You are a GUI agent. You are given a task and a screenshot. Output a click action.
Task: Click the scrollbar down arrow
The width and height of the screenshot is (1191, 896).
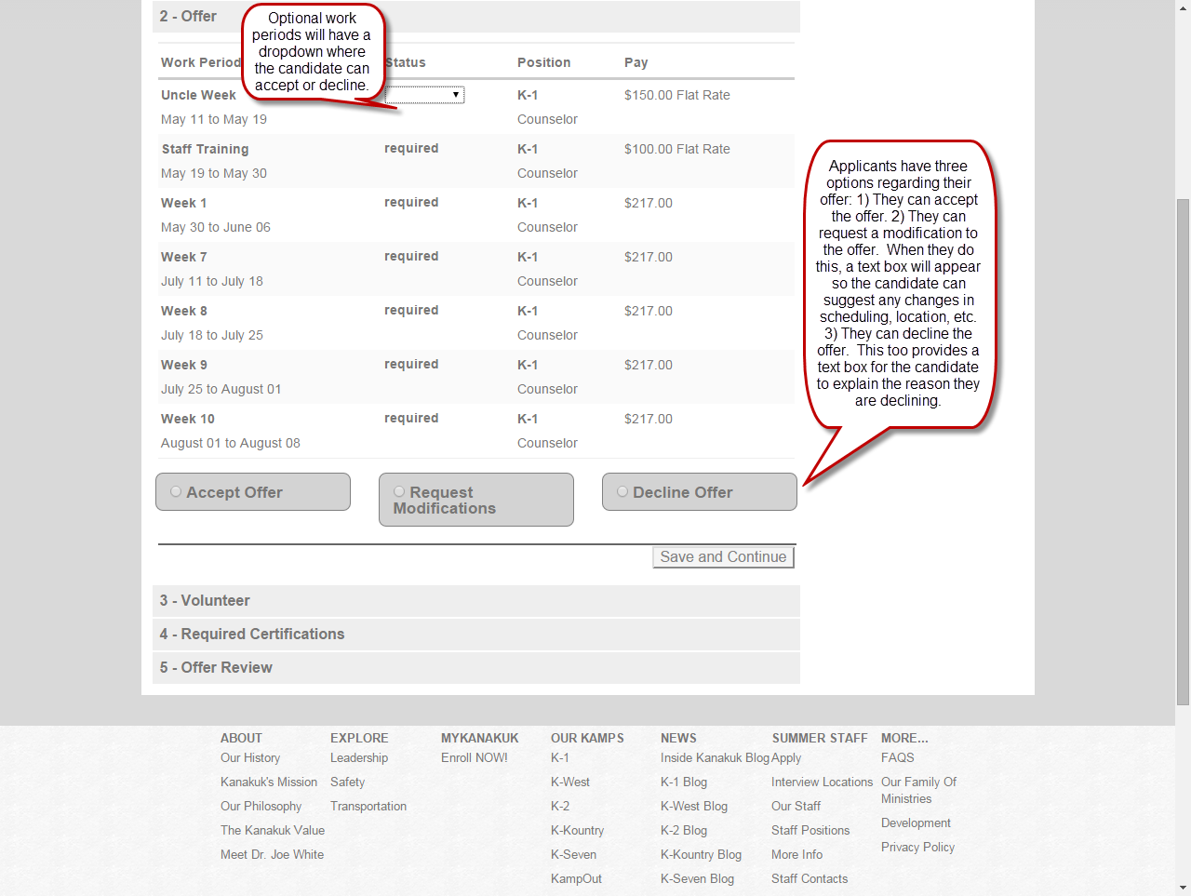(x=1183, y=888)
